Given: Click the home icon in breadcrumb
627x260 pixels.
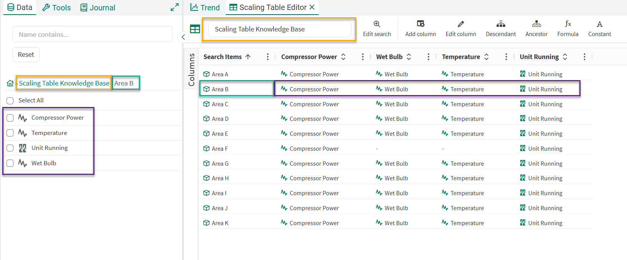Looking at the screenshot, I should [10, 83].
